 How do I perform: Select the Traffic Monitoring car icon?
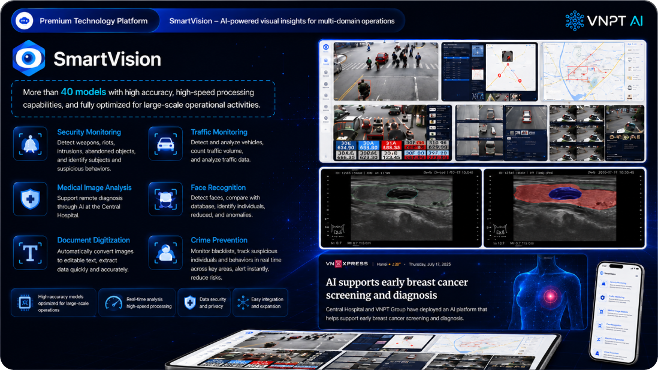pyautogui.click(x=165, y=144)
